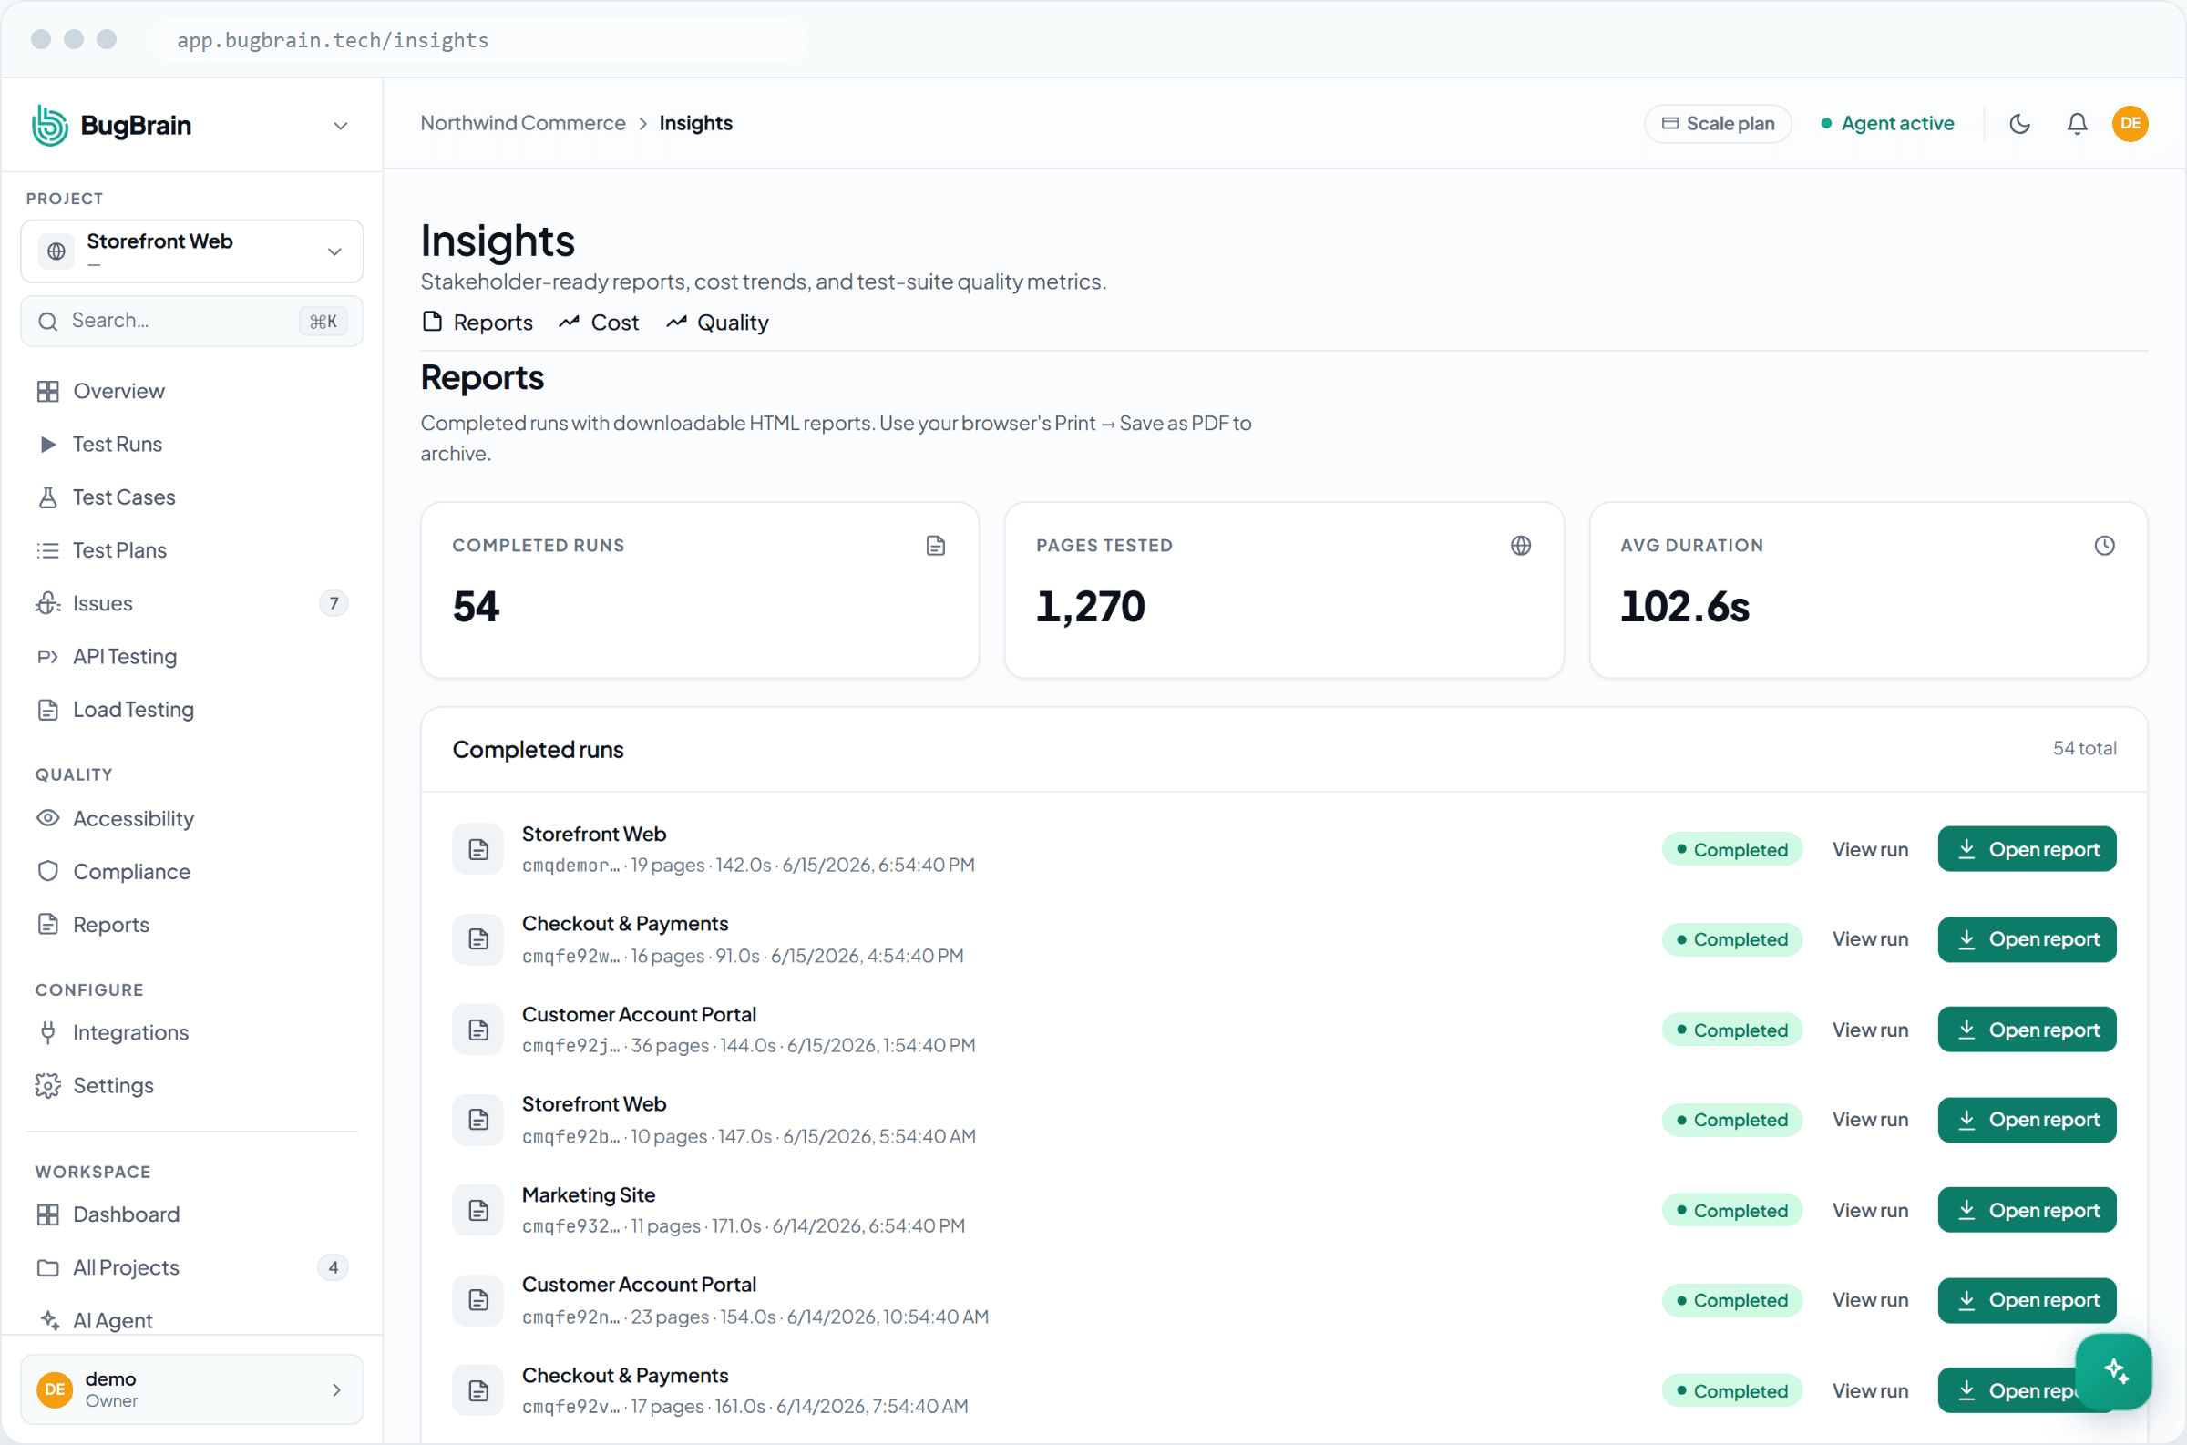Switch to the Reports tab
The width and height of the screenshot is (2187, 1445).
pyautogui.click(x=478, y=323)
